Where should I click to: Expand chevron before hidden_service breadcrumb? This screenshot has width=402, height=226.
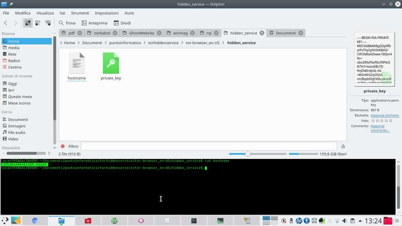[x=223, y=43]
